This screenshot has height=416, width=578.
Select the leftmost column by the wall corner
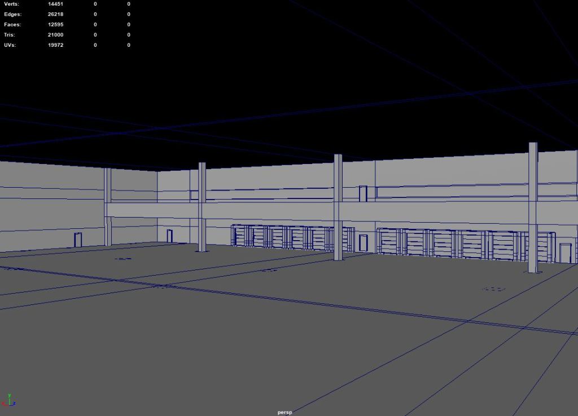coord(107,207)
